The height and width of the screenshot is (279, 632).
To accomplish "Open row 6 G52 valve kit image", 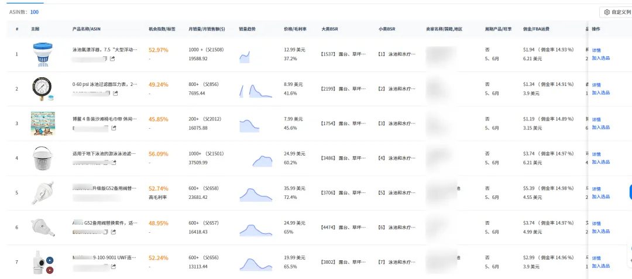I will 42,228.
